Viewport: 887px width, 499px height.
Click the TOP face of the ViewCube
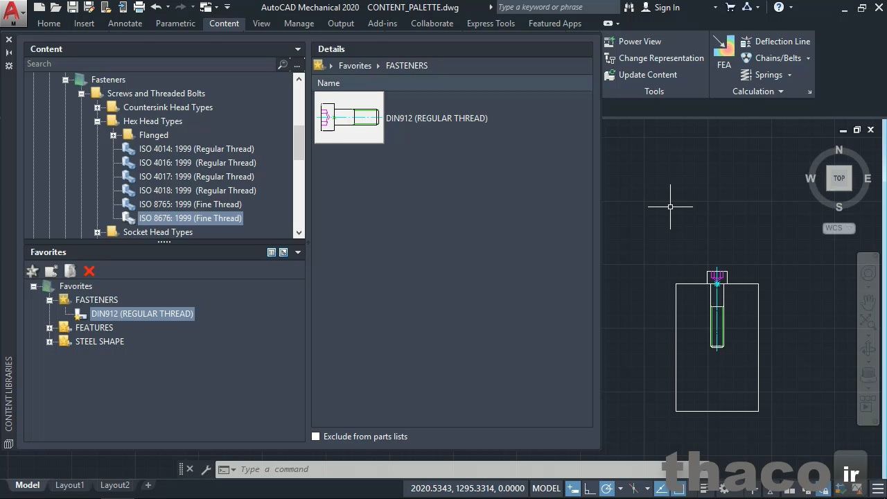pyautogui.click(x=839, y=178)
